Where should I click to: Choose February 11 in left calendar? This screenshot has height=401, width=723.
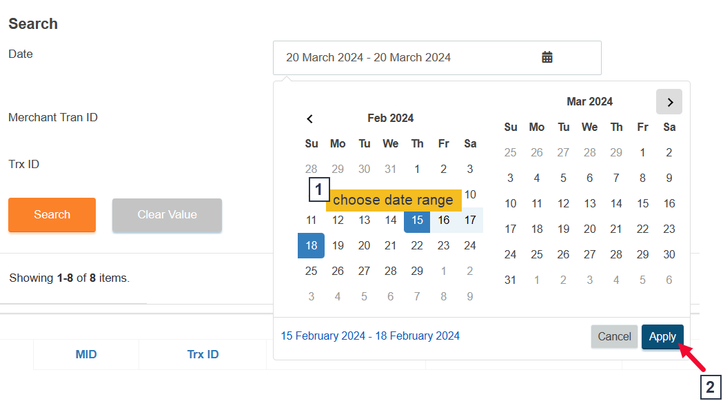click(311, 220)
